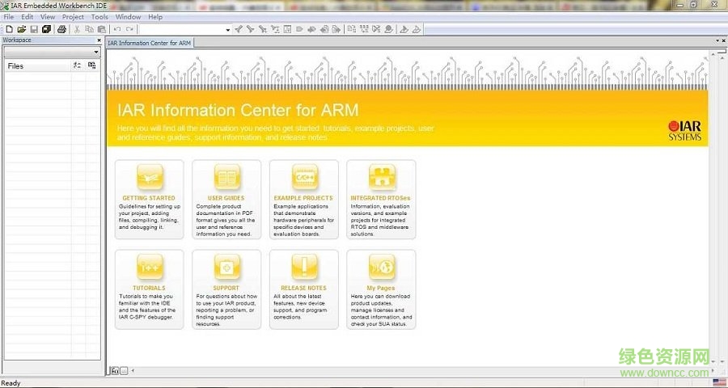Click the Find Next toolbar icon
The image size is (728, 388).
[x=250, y=29]
